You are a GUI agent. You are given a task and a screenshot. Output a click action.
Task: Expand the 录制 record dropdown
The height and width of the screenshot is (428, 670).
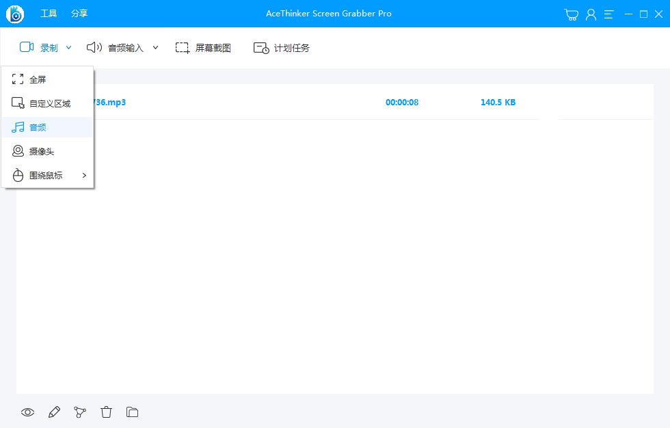(68, 48)
